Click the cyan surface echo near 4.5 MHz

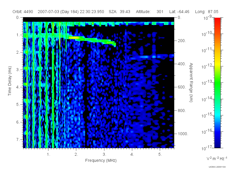(x=144, y=57)
